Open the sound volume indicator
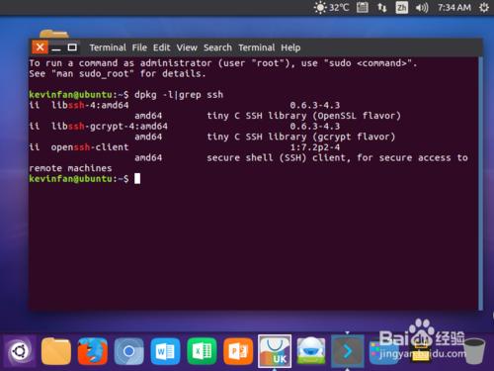This screenshot has width=494, height=371. coord(422,7)
